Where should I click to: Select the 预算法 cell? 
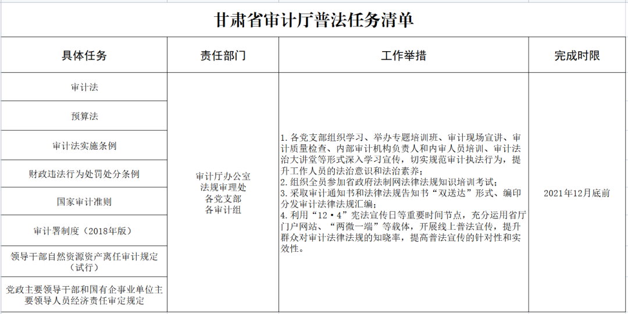(84, 116)
